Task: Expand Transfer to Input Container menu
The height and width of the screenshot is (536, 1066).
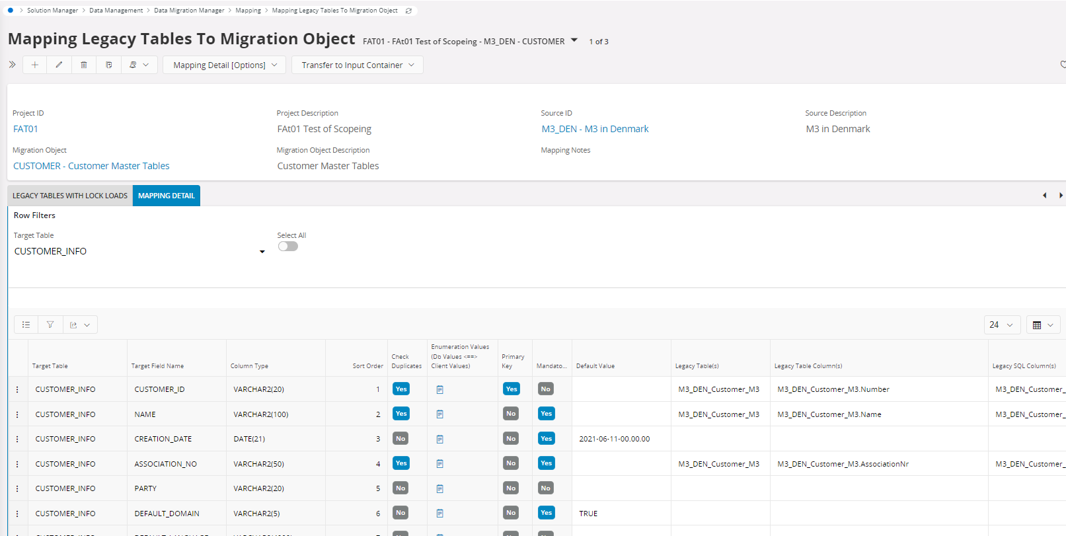Action: click(358, 65)
